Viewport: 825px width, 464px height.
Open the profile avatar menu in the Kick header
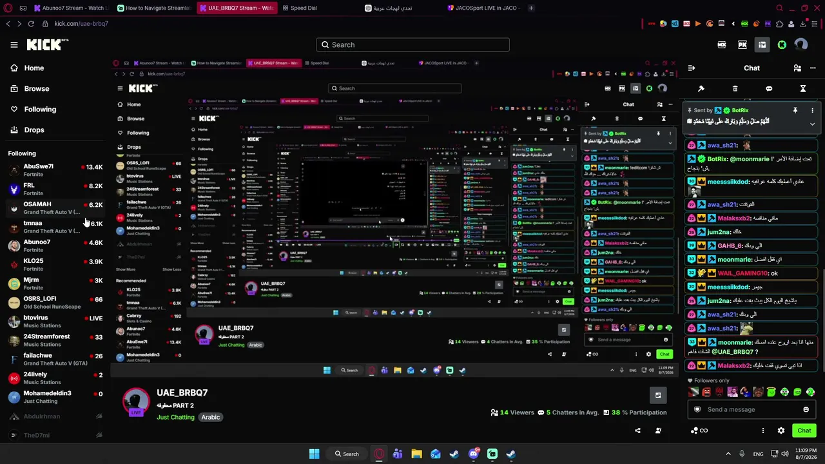click(801, 44)
